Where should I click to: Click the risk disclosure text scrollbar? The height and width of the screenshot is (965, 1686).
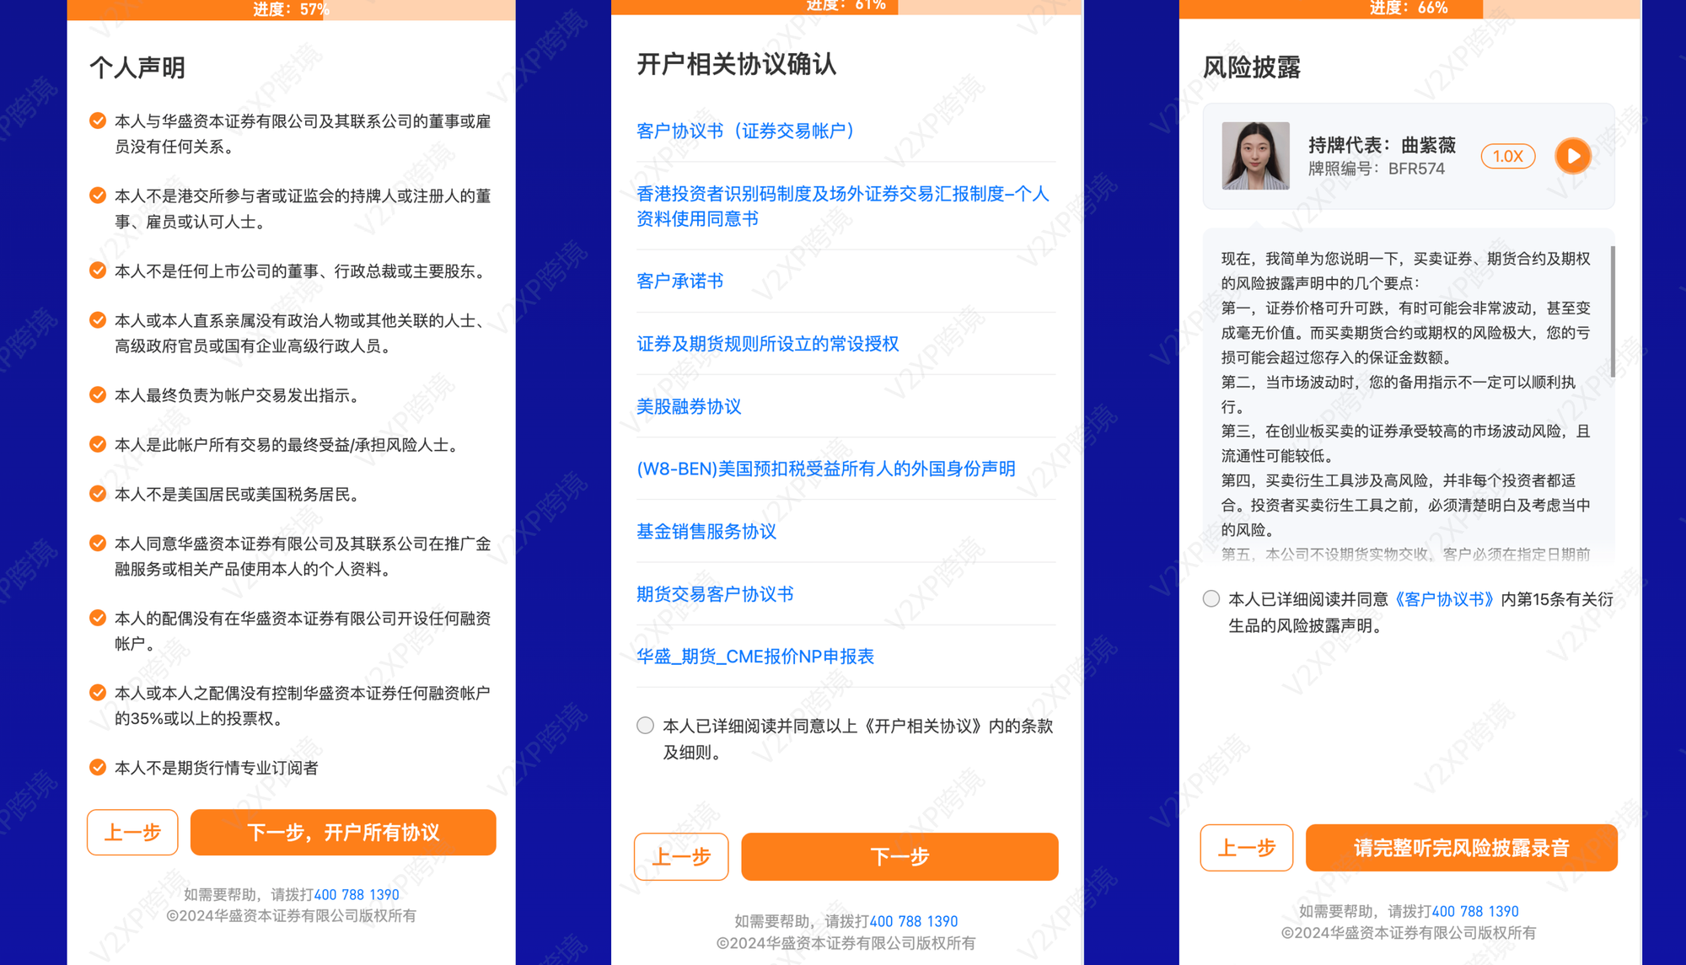coord(1613,312)
